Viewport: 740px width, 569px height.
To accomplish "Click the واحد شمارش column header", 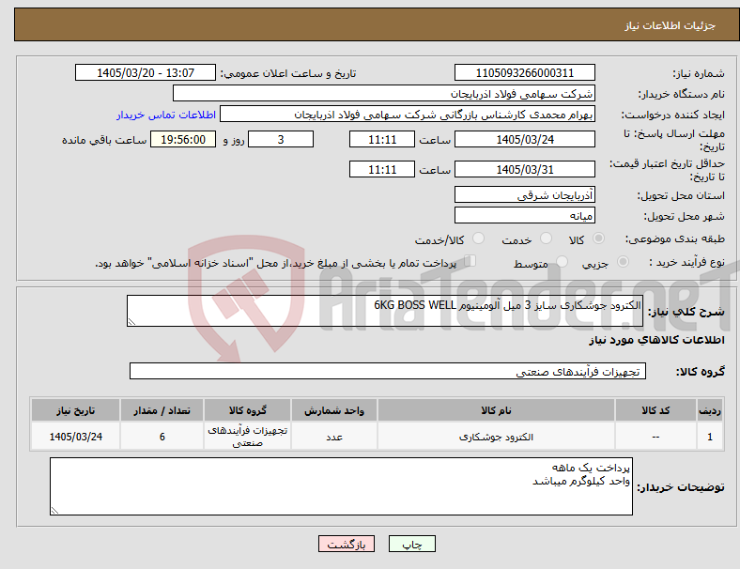I will 334,410.
